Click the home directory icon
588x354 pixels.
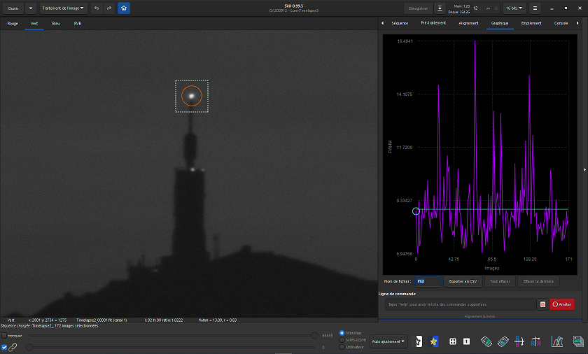123,8
